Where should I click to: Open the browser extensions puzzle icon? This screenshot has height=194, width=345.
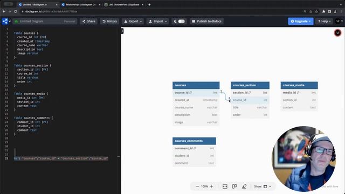click(x=323, y=11)
